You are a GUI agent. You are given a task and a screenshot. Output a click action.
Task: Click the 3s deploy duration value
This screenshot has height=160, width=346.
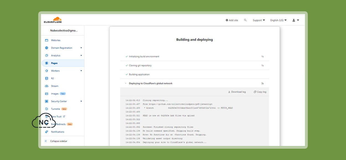click(262, 83)
